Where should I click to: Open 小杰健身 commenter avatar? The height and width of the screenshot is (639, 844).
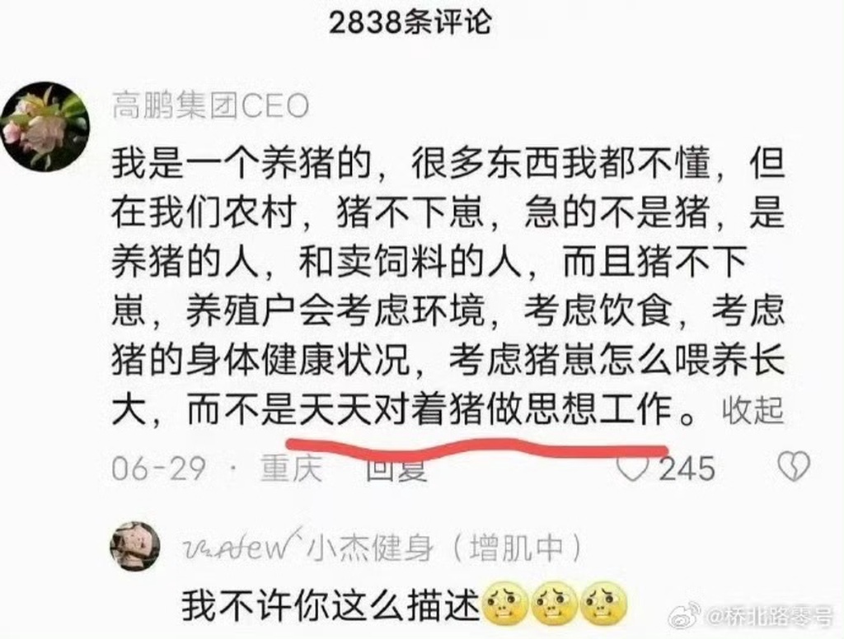[135, 546]
